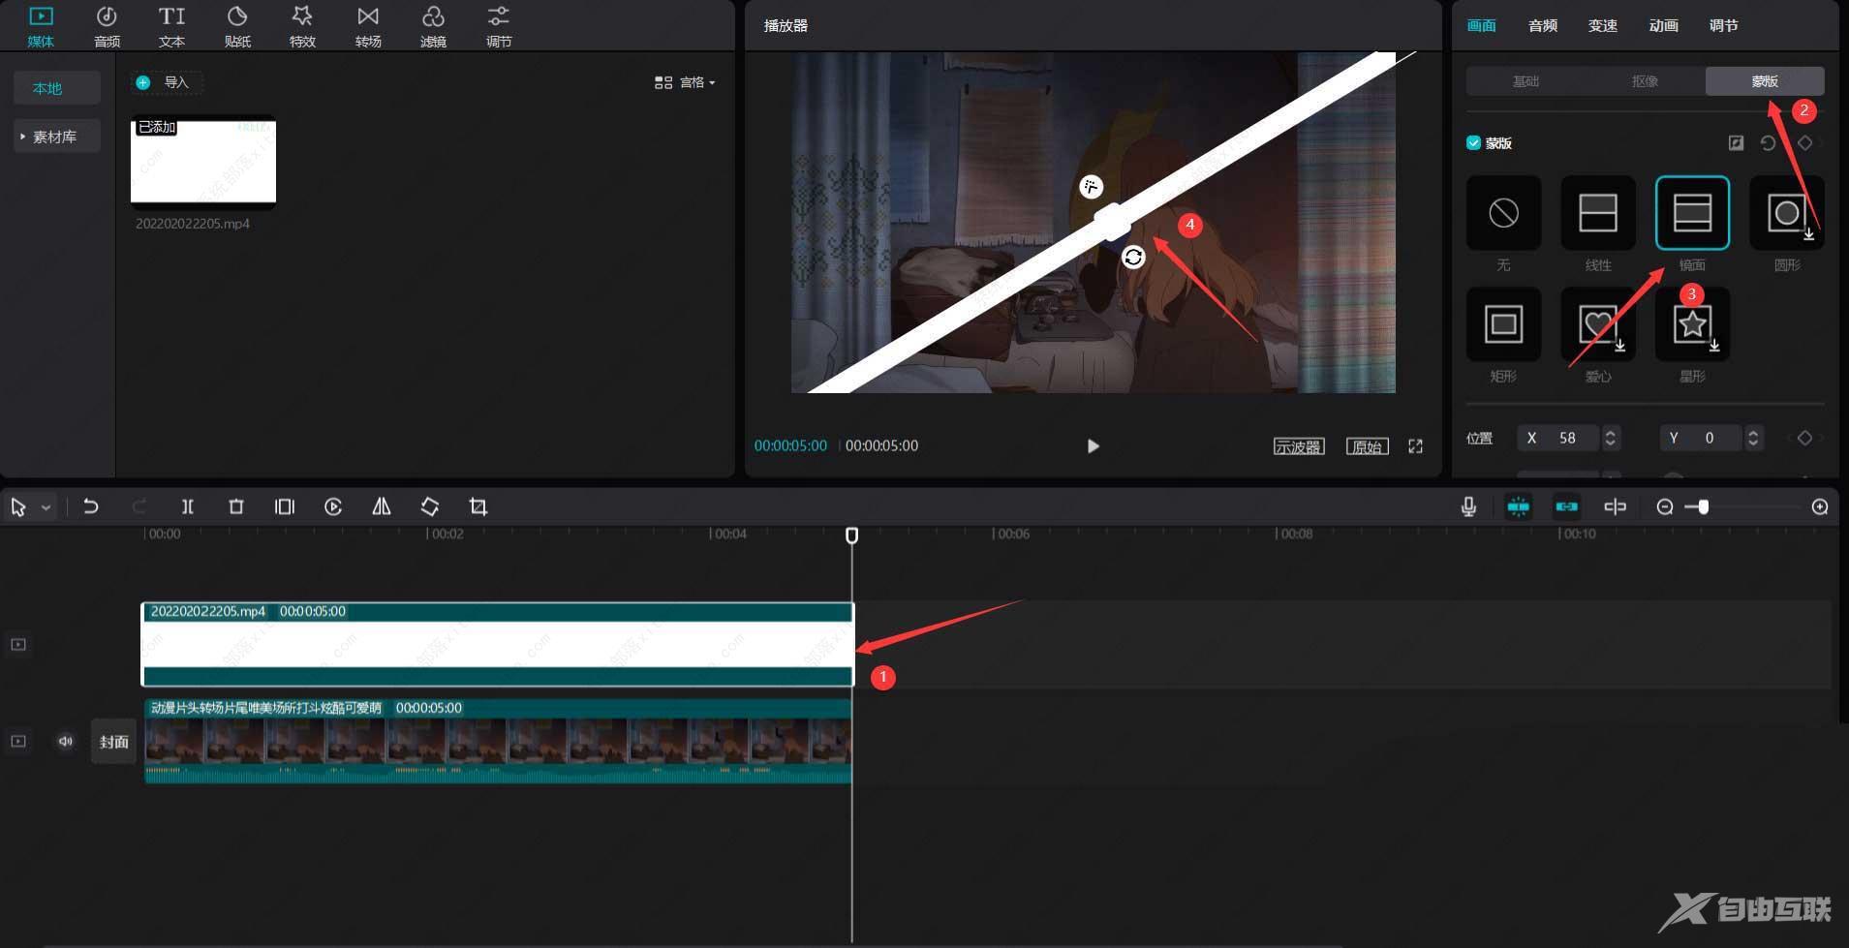Choose the 无 (None) mask option
This screenshot has width=1849, height=948.
1503,213
